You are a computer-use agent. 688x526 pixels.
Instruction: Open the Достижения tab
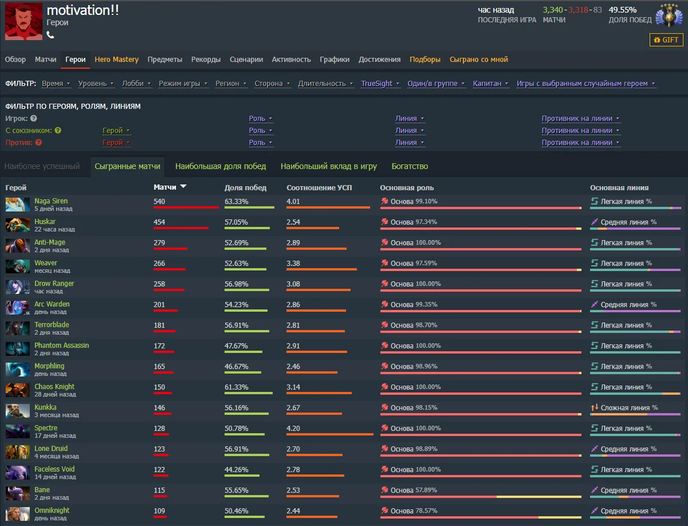[380, 60]
